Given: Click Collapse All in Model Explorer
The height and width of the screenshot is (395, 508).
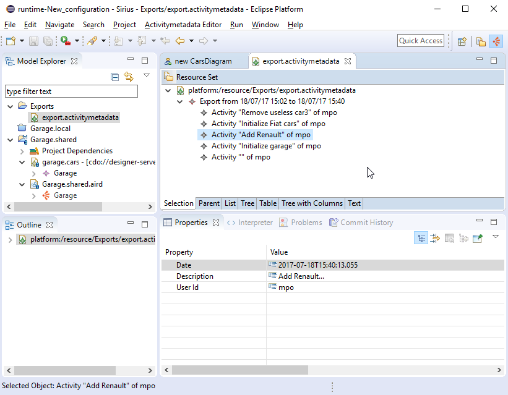Looking at the screenshot, I should pyautogui.click(x=114, y=77).
